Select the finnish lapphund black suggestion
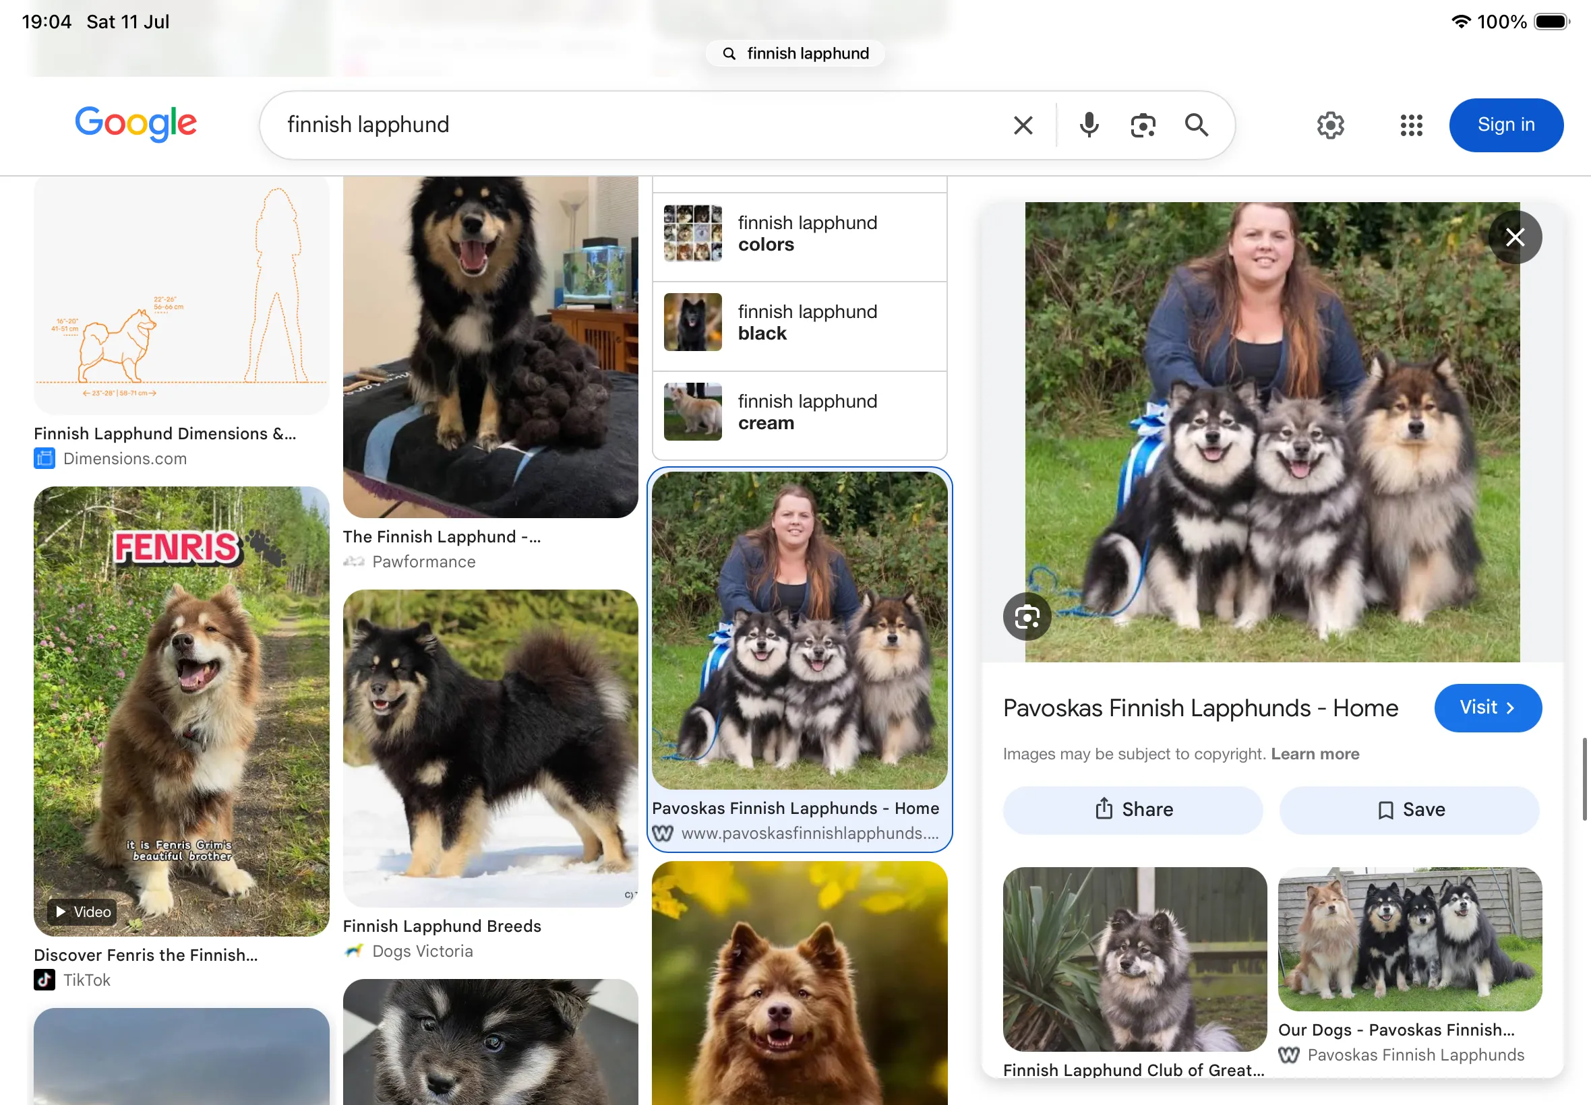The width and height of the screenshot is (1591, 1105). click(x=800, y=323)
